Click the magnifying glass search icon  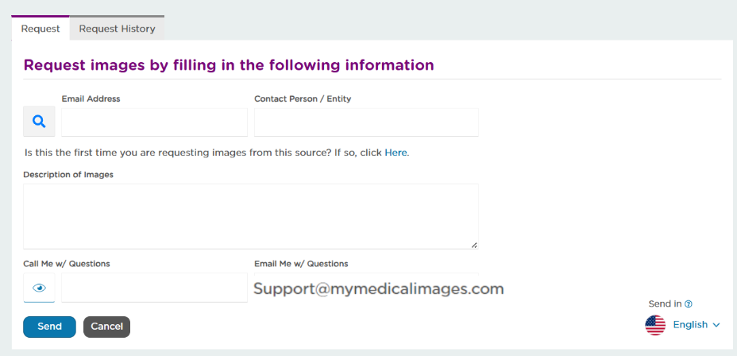(x=39, y=122)
